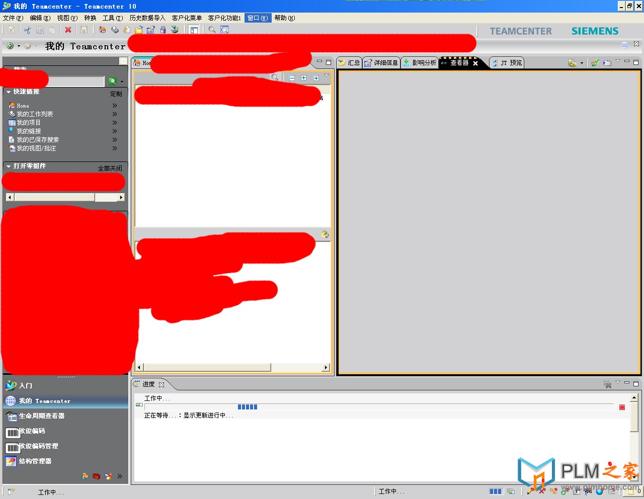Switch to the 汇总 tab
644x499 pixels.
pyautogui.click(x=349, y=63)
